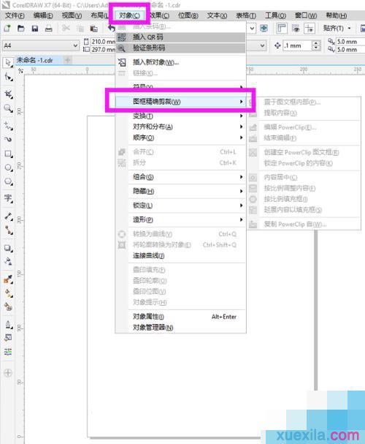Viewport: 365px width, 444px height.
Task: Toggle the show guidelines icon
Action: [x=310, y=29]
